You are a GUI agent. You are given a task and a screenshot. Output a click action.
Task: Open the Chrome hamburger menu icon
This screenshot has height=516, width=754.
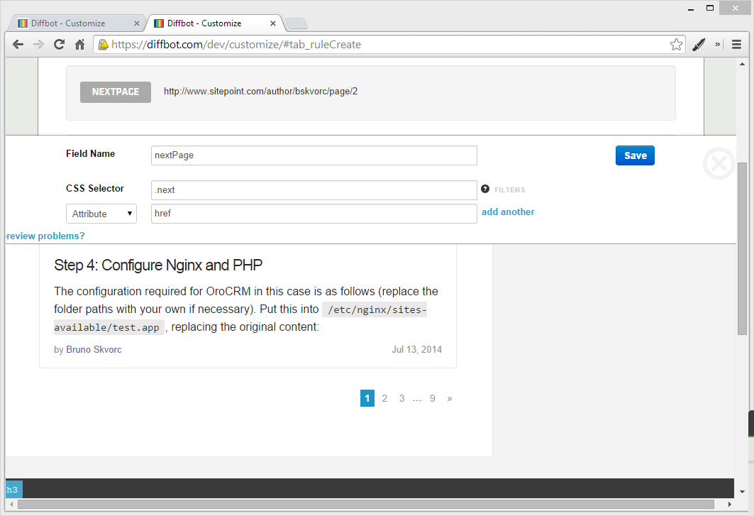(x=736, y=44)
